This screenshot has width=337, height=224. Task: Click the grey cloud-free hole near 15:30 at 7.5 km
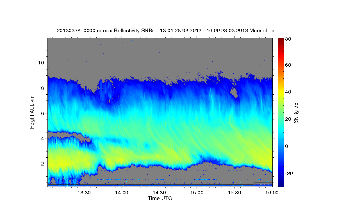(x=234, y=92)
